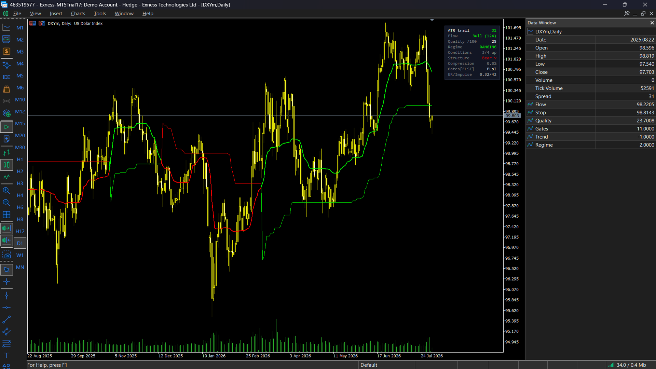
Task: Click the Signals broadcast icon
Action: pos(6,101)
